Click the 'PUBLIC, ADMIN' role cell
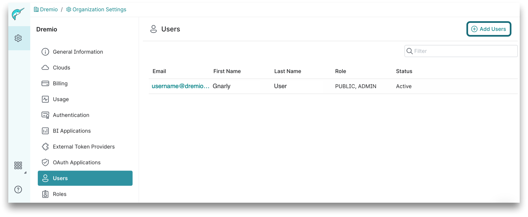The height and width of the screenshot is (217, 528). click(356, 86)
